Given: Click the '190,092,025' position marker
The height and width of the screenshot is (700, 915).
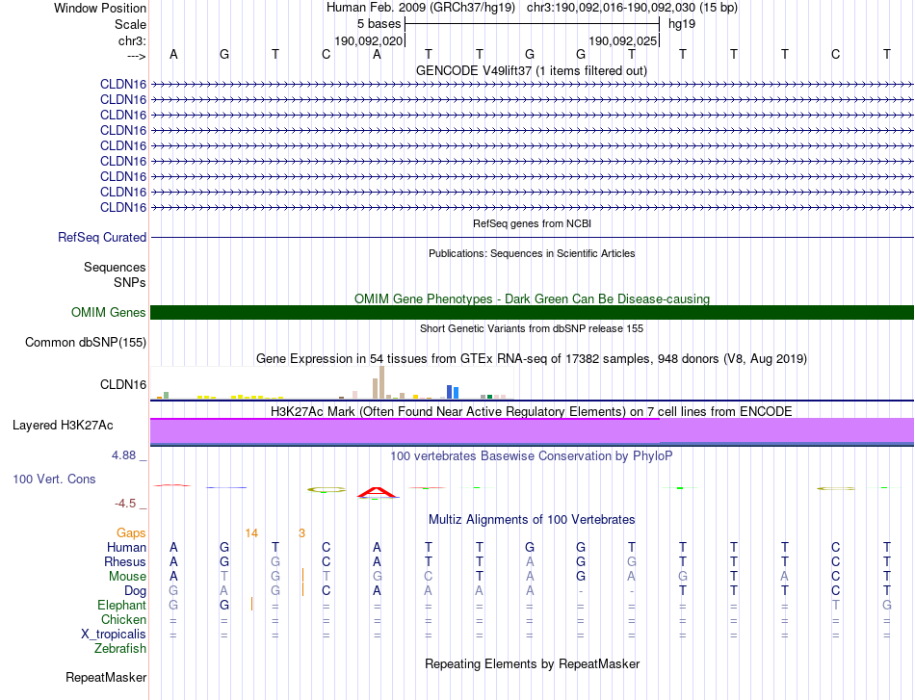Looking at the screenshot, I should [622, 40].
